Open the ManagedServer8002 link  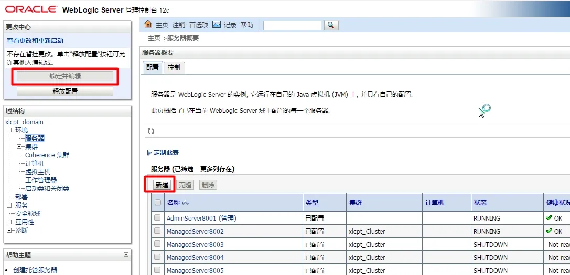[195, 231]
